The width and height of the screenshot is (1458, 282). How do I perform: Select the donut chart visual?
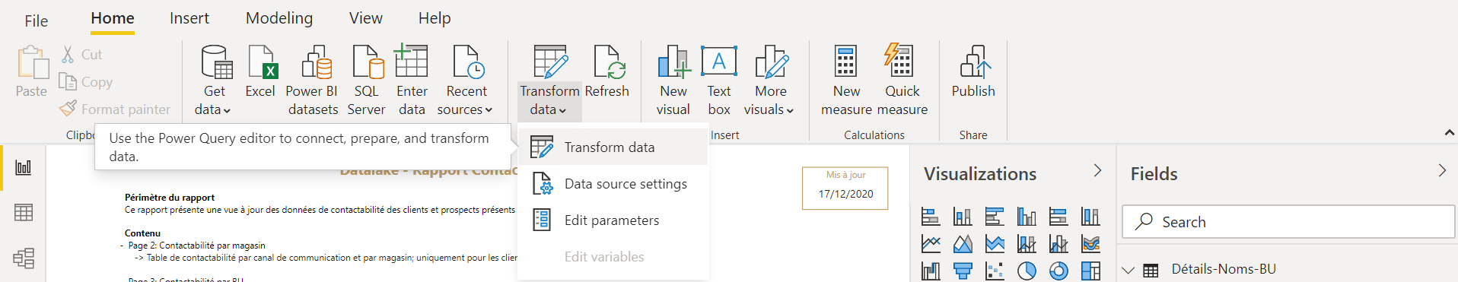[x=1058, y=271]
